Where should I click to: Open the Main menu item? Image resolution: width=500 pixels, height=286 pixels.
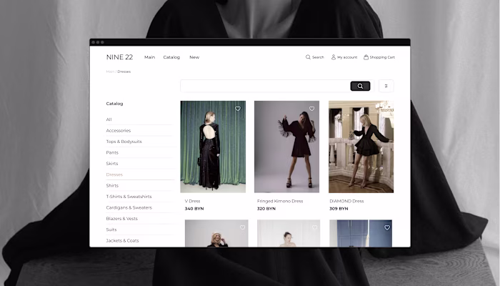click(149, 57)
